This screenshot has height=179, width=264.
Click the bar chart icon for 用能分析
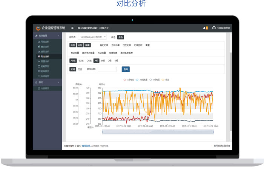point(39,42)
